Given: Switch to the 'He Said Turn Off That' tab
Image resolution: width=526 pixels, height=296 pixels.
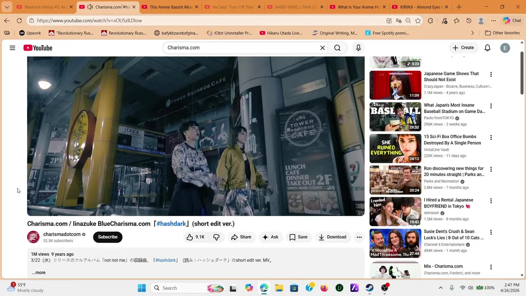Looking at the screenshot, I should (232, 7).
